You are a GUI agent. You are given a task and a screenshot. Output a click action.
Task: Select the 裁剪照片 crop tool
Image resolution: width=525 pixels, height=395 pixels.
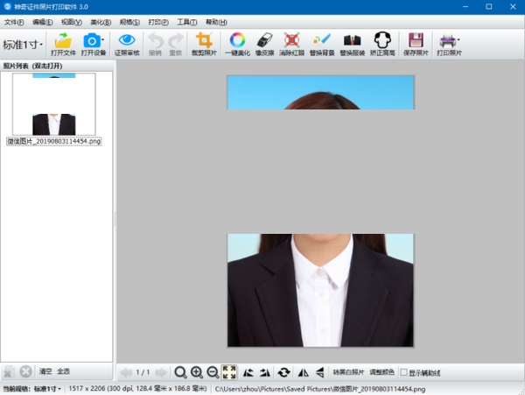pos(204,41)
